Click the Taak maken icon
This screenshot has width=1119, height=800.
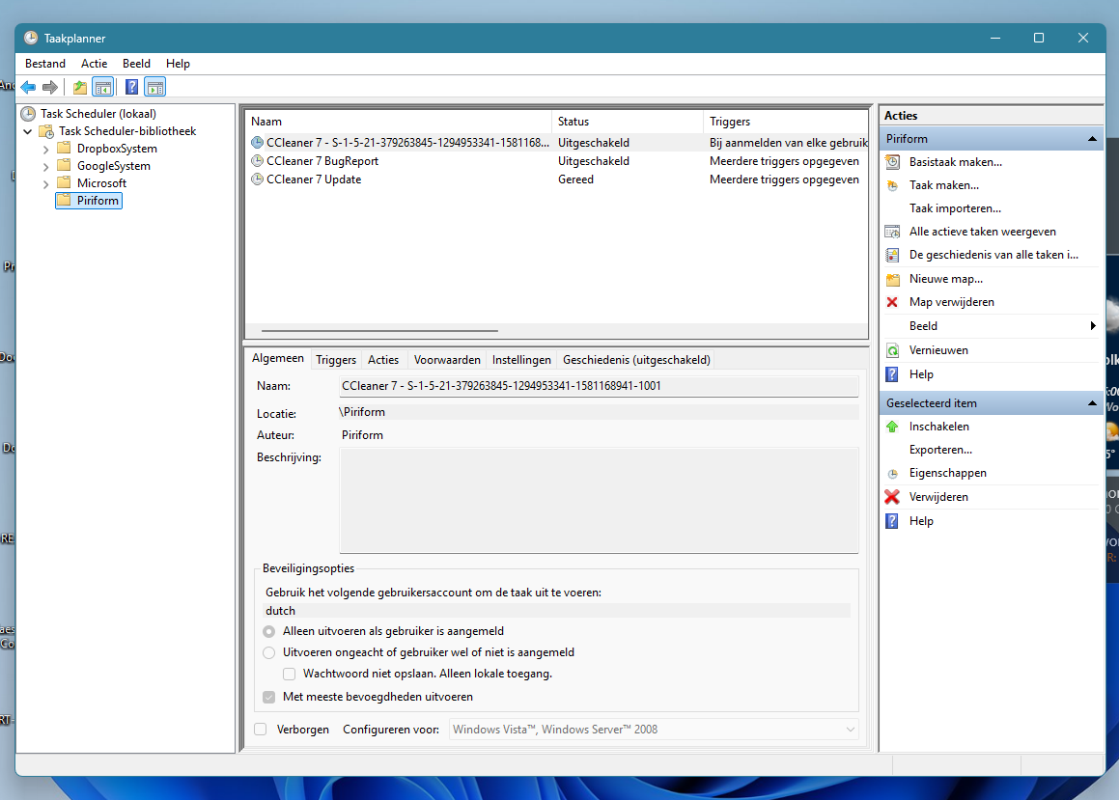(893, 185)
